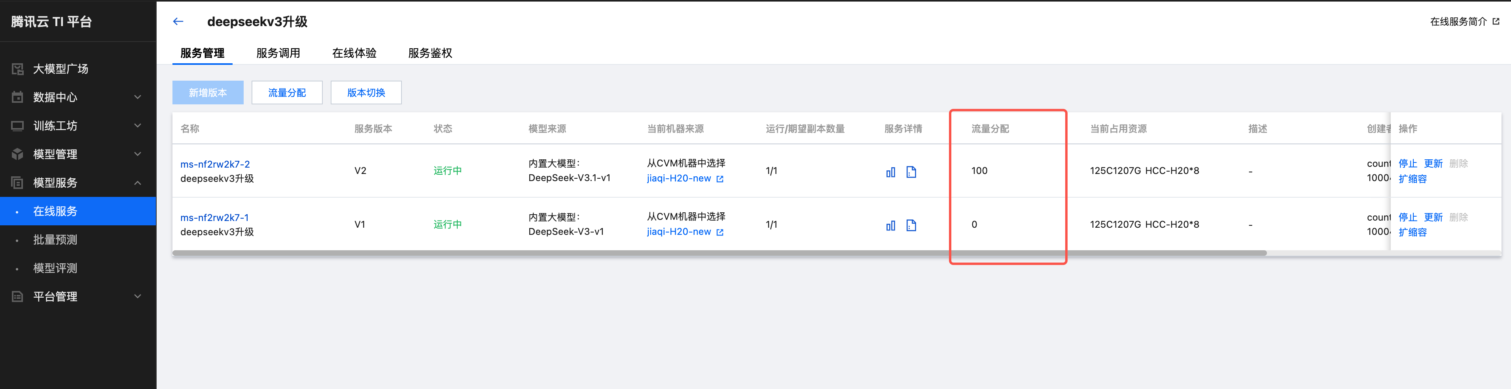This screenshot has width=1511, height=389.
Task: Click the back arrow beside deepseekv3升级
Action: [x=178, y=22]
